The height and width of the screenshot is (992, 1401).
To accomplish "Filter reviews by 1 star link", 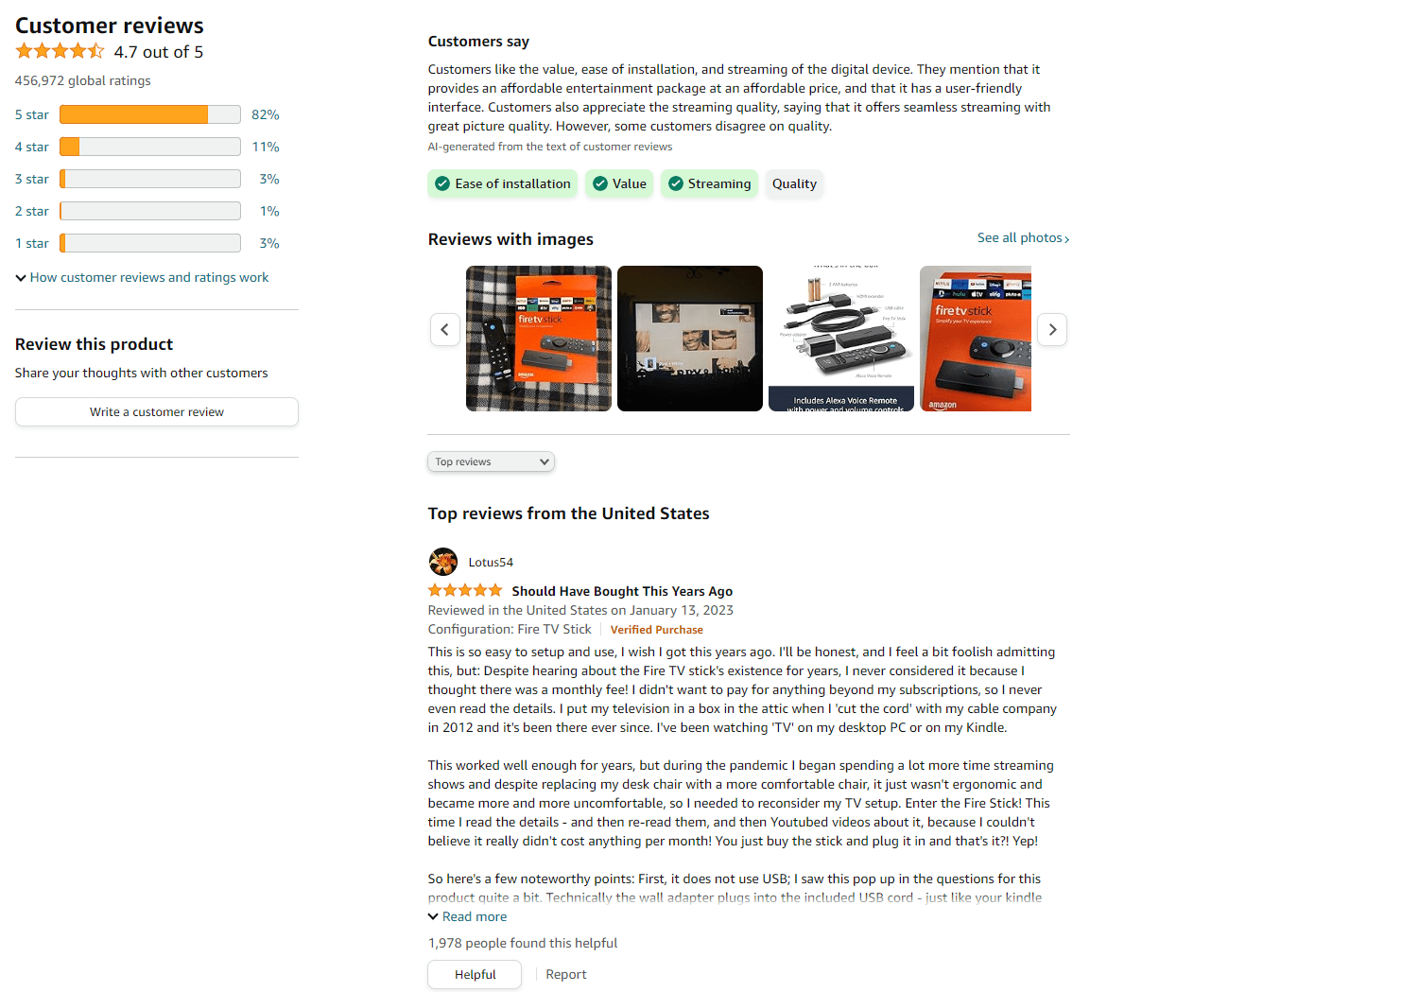I will [x=32, y=243].
